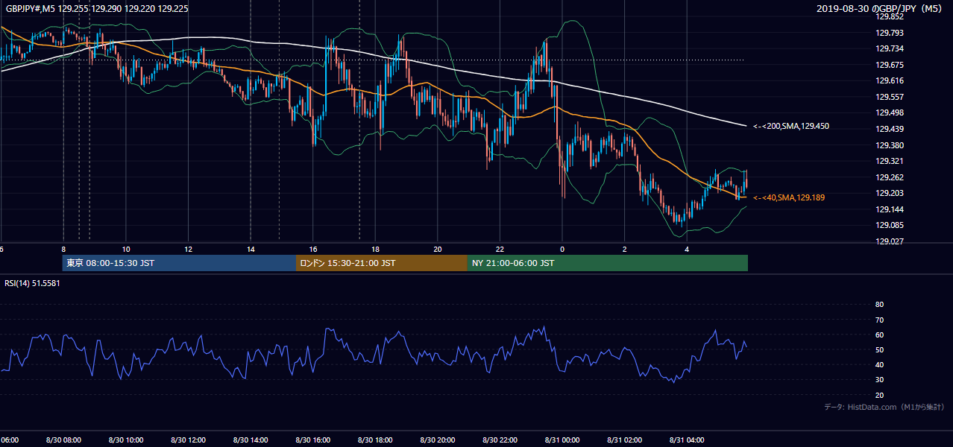Click the 8/30 10:00 time axis label
The image size is (953, 447).
[x=126, y=440]
